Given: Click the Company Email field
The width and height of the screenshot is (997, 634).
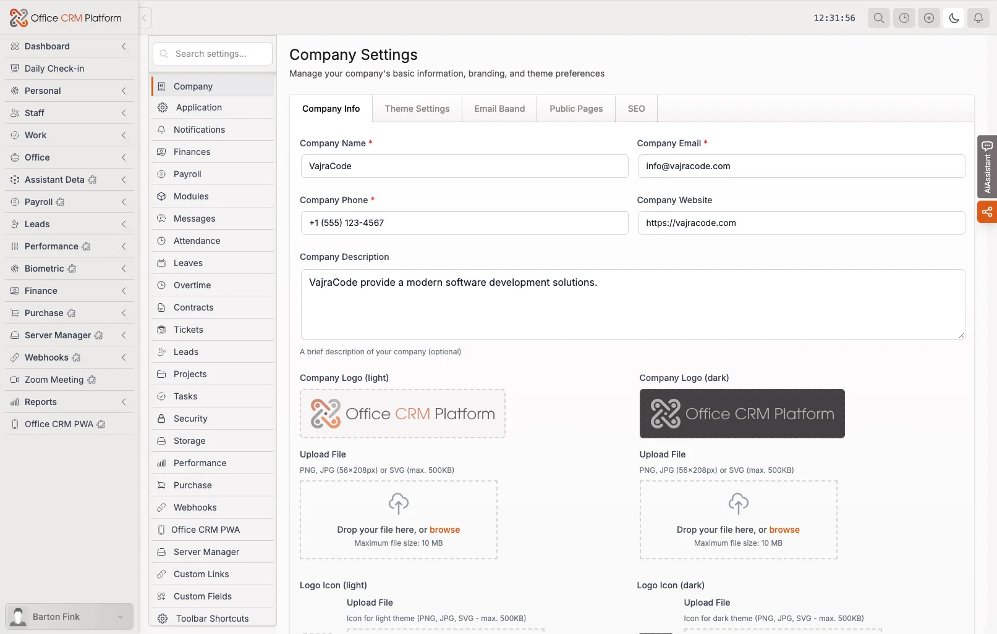Looking at the screenshot, I should click(801, 166).
